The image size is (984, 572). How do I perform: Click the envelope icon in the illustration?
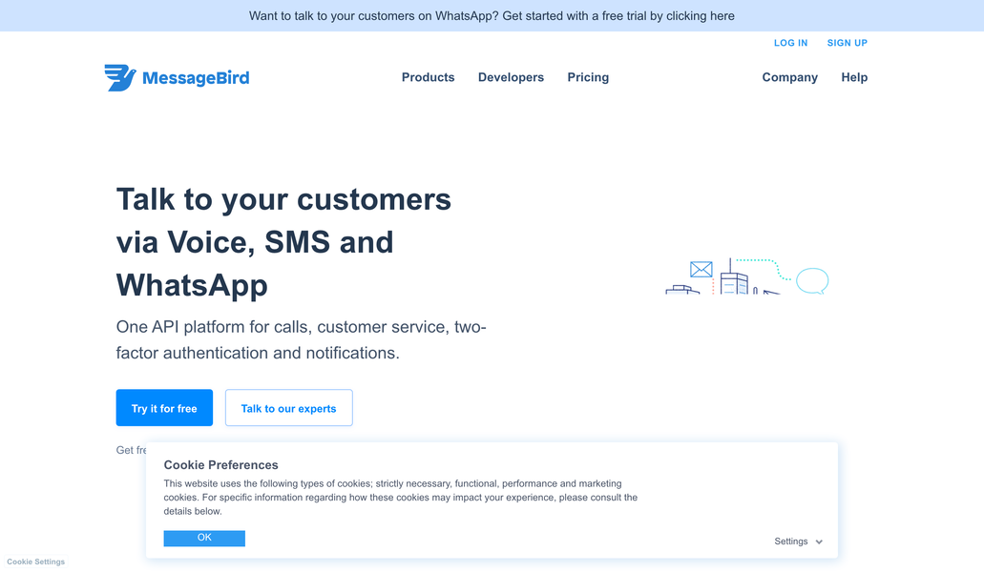pos(701,270)
